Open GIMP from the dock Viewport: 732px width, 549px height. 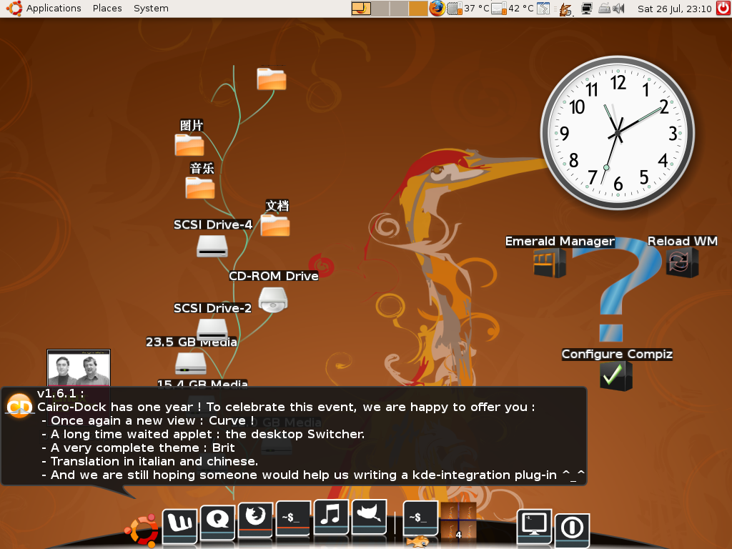pyautogui.click(x=369, y=517)
